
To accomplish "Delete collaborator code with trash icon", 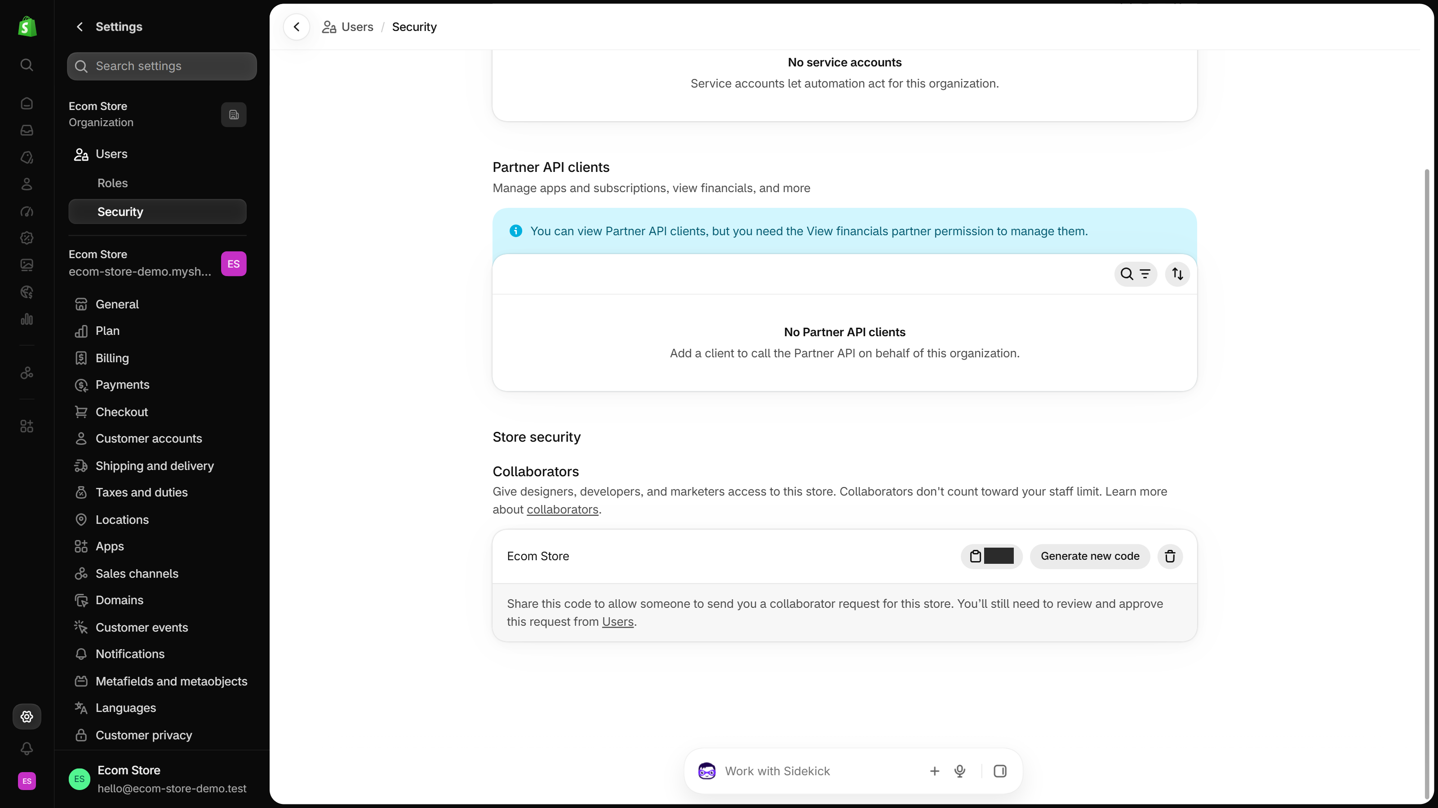I will (1170, 556).
